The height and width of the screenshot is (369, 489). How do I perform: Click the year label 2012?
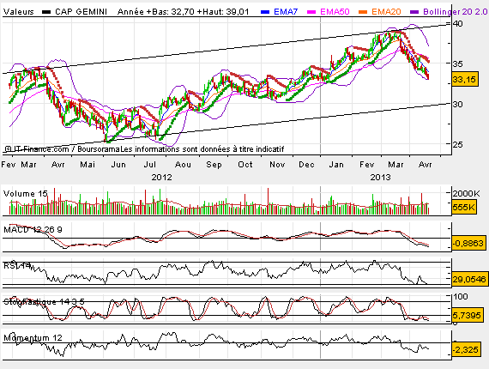(161, 177)
